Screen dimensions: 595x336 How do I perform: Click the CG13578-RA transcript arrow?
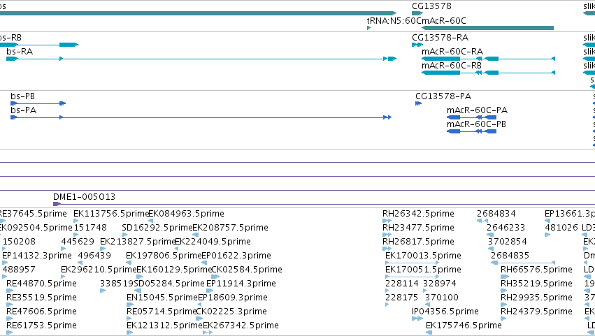(x=417, y=45)
